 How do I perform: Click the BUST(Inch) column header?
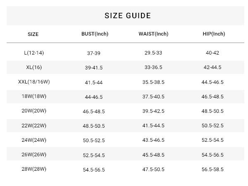pyautogui.click(x=95, y=34)
